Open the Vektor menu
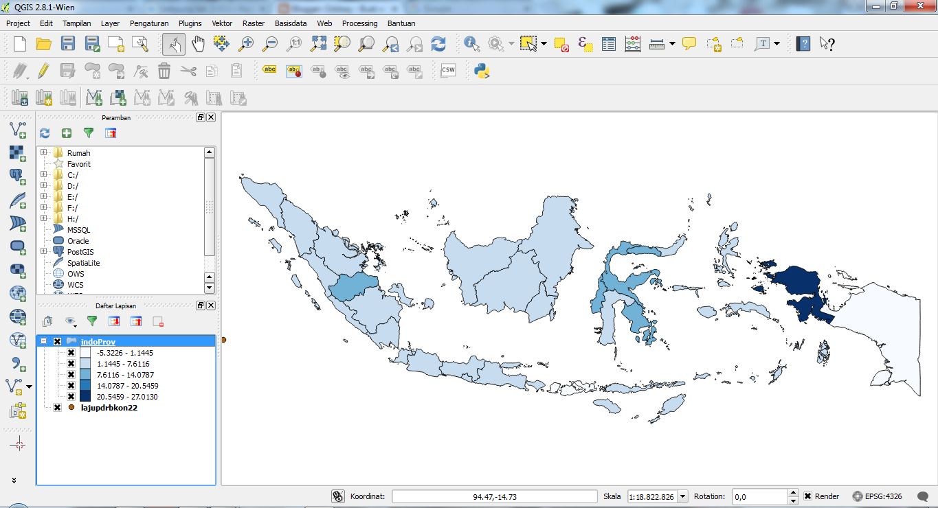The width and height of the screenshot is (938, 508). [222, 23]
